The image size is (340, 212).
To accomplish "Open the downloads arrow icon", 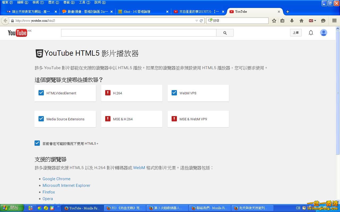I will click(x=292, y=21).
